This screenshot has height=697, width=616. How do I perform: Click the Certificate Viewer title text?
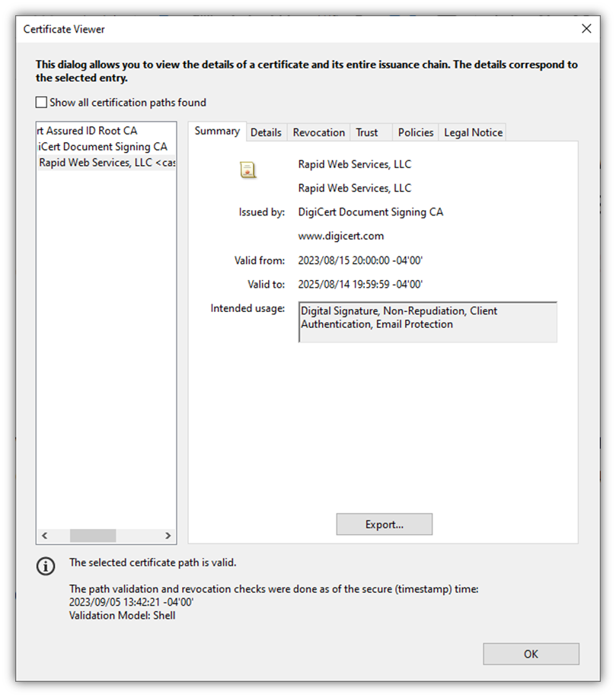64,30
